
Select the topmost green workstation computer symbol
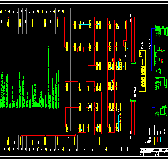(162, 30)
